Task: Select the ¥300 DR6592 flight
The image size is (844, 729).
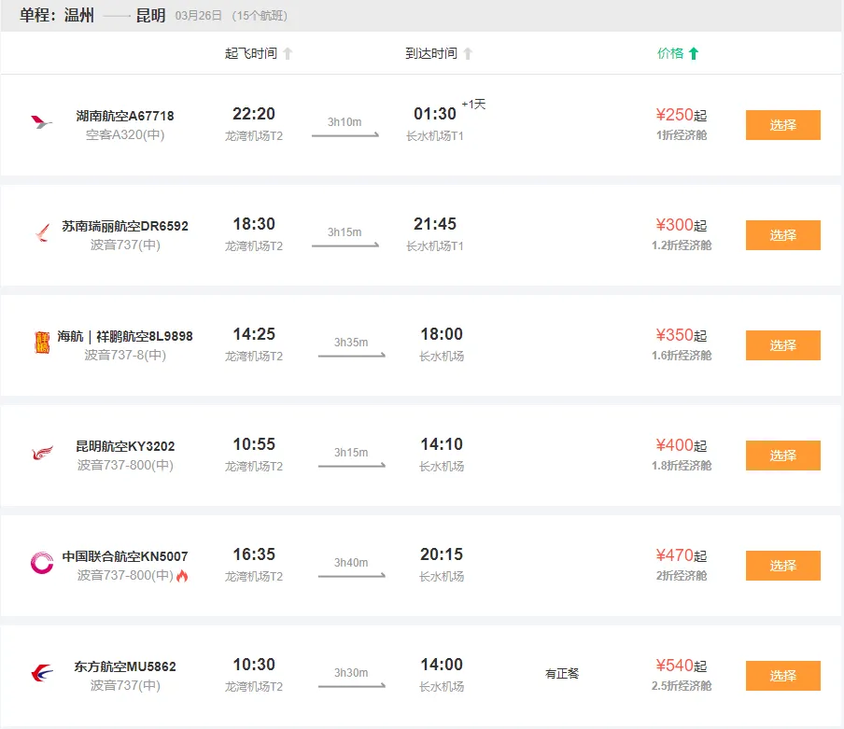Action: (782, 235)
